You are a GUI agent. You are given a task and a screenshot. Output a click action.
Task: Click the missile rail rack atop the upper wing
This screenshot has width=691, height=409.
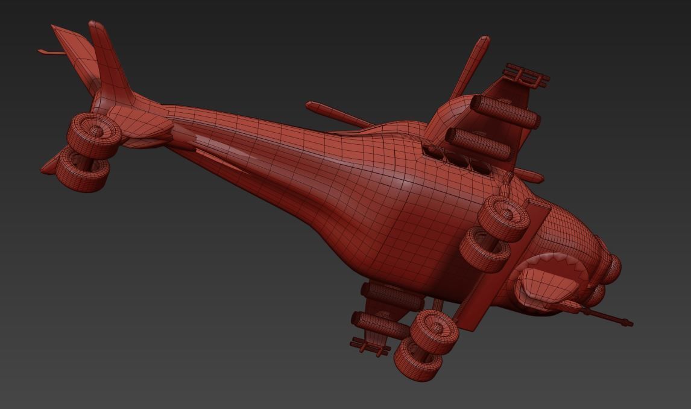pos(526,75)
